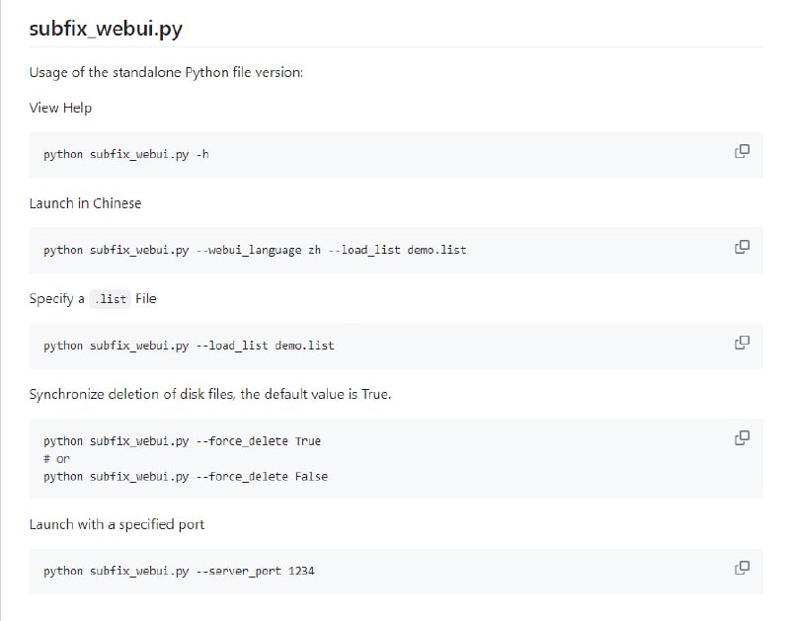Click the '--force_delete True' code line

182,441
